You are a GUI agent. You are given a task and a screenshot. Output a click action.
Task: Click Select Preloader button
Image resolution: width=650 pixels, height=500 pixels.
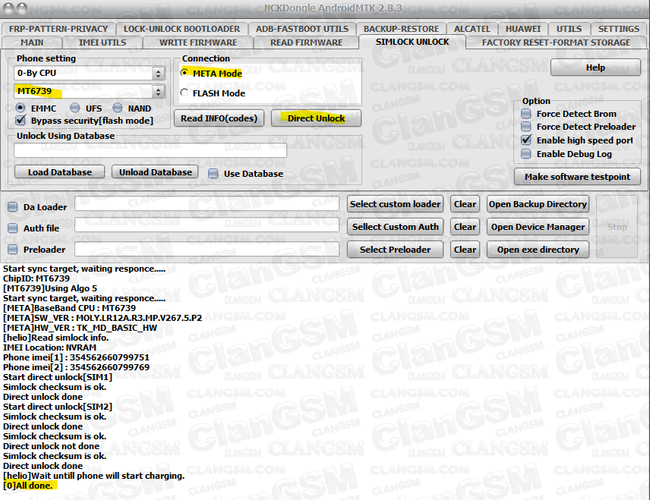click(395, 250)
